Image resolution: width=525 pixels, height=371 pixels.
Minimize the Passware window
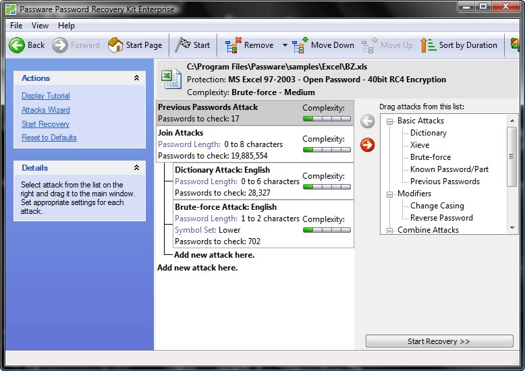point(468,6)
